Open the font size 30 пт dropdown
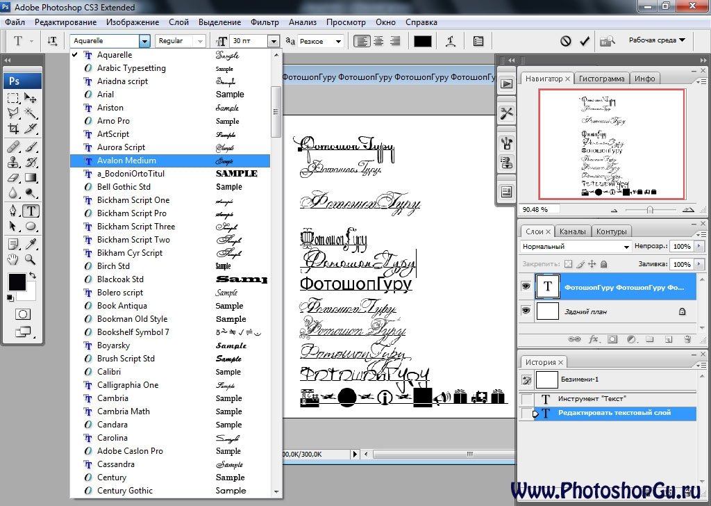This screenshot has height=506, width=711. (274, 41)
